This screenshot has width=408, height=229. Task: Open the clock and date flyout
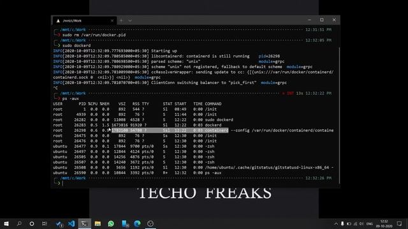[384, 224]
